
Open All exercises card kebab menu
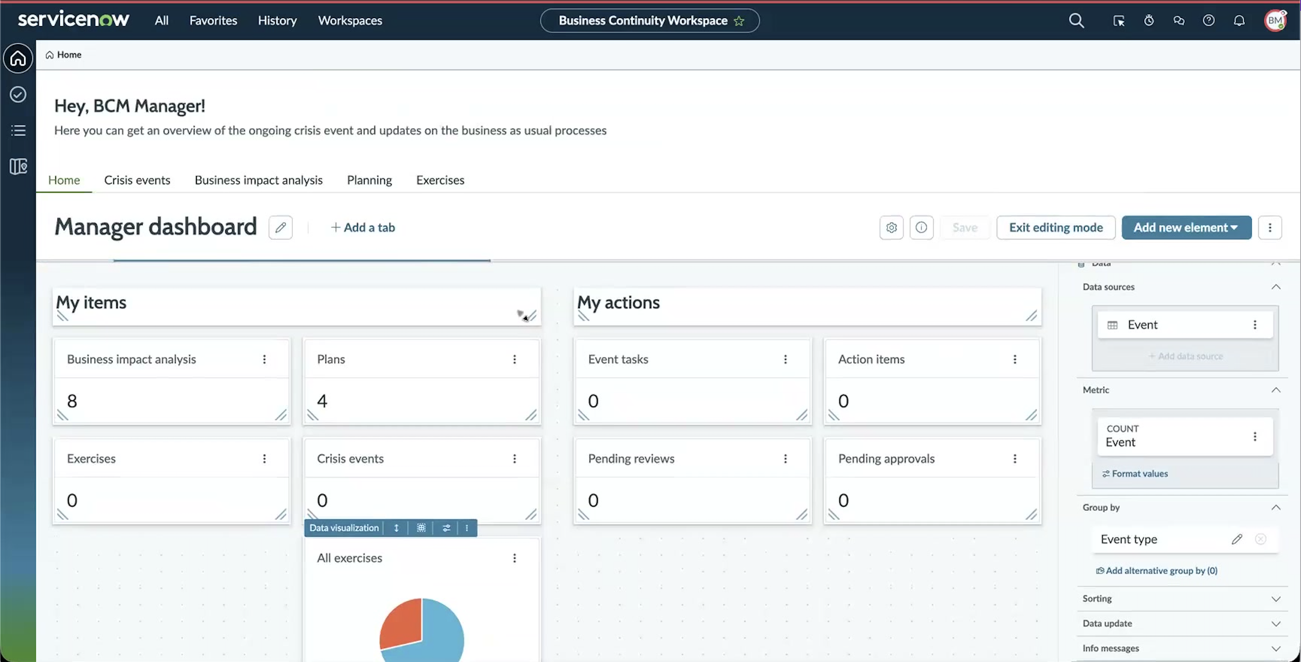click(514, 558)
